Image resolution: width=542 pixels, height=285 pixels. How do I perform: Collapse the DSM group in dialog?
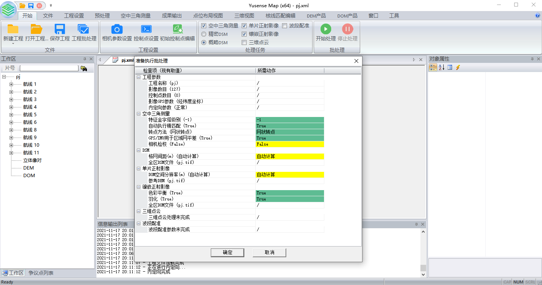click(x=138, y=150)
